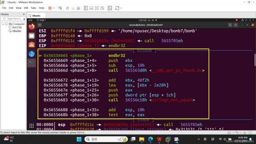The height and width of the screenshot is (144, 256).
Task: Open the Snapshot Manager toolbar icon
Action: (x=78, y=8)
